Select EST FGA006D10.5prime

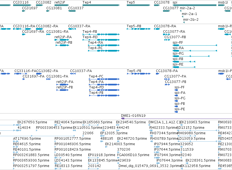(x=133, y=155)
